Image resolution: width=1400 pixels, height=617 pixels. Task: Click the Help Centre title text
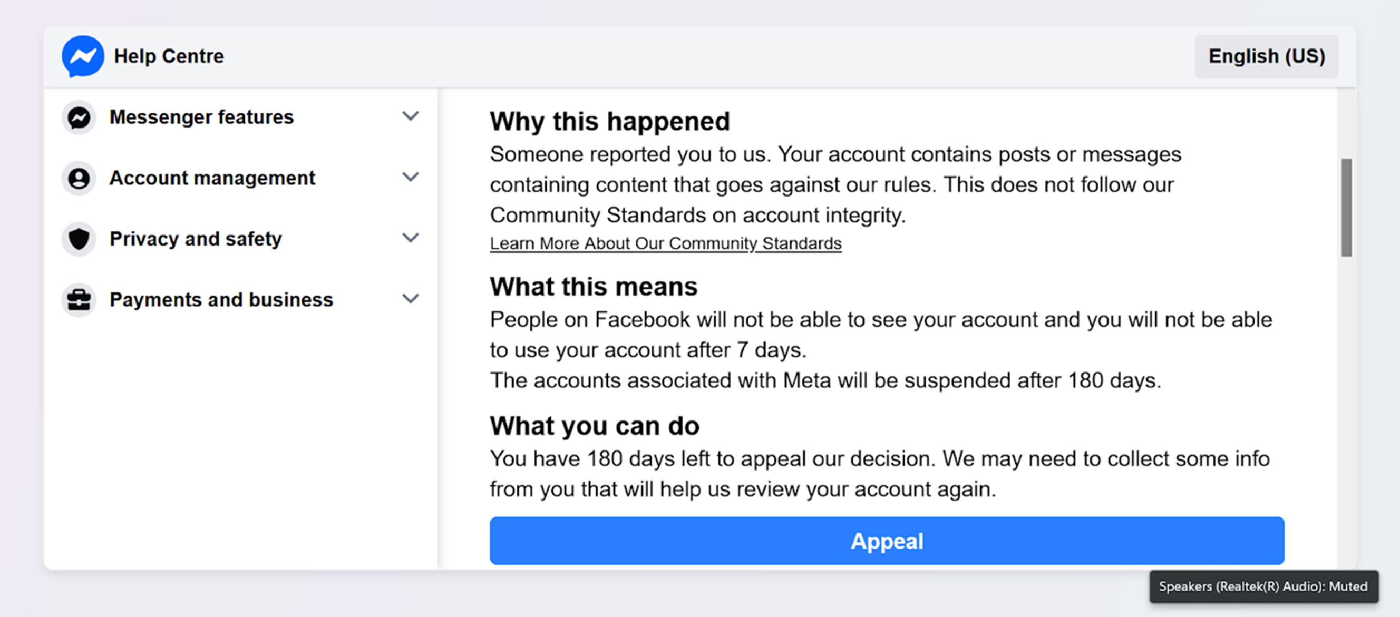(169, 56)
